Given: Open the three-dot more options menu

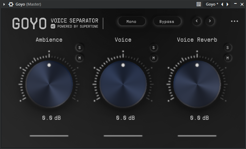Looking at the screenshot, I should click(235, 22).
